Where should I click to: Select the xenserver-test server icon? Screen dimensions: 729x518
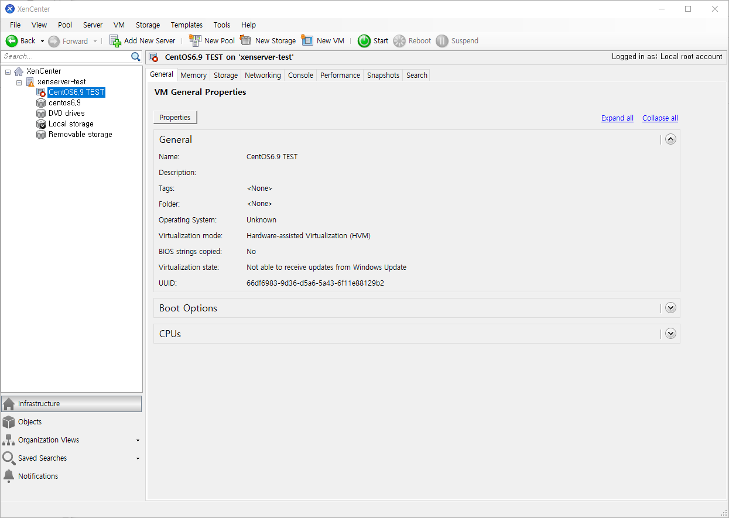point(30,82)
